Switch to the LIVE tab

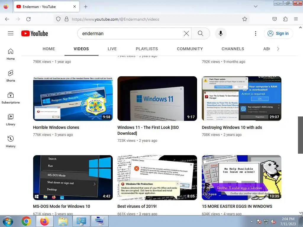112,49
